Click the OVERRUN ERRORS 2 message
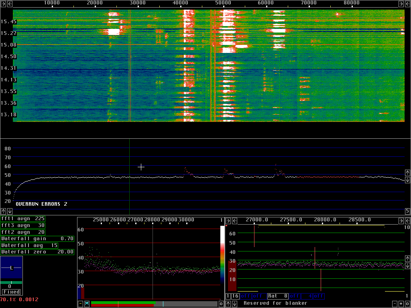Screen dimensions: 411x308 click(41, 204)
